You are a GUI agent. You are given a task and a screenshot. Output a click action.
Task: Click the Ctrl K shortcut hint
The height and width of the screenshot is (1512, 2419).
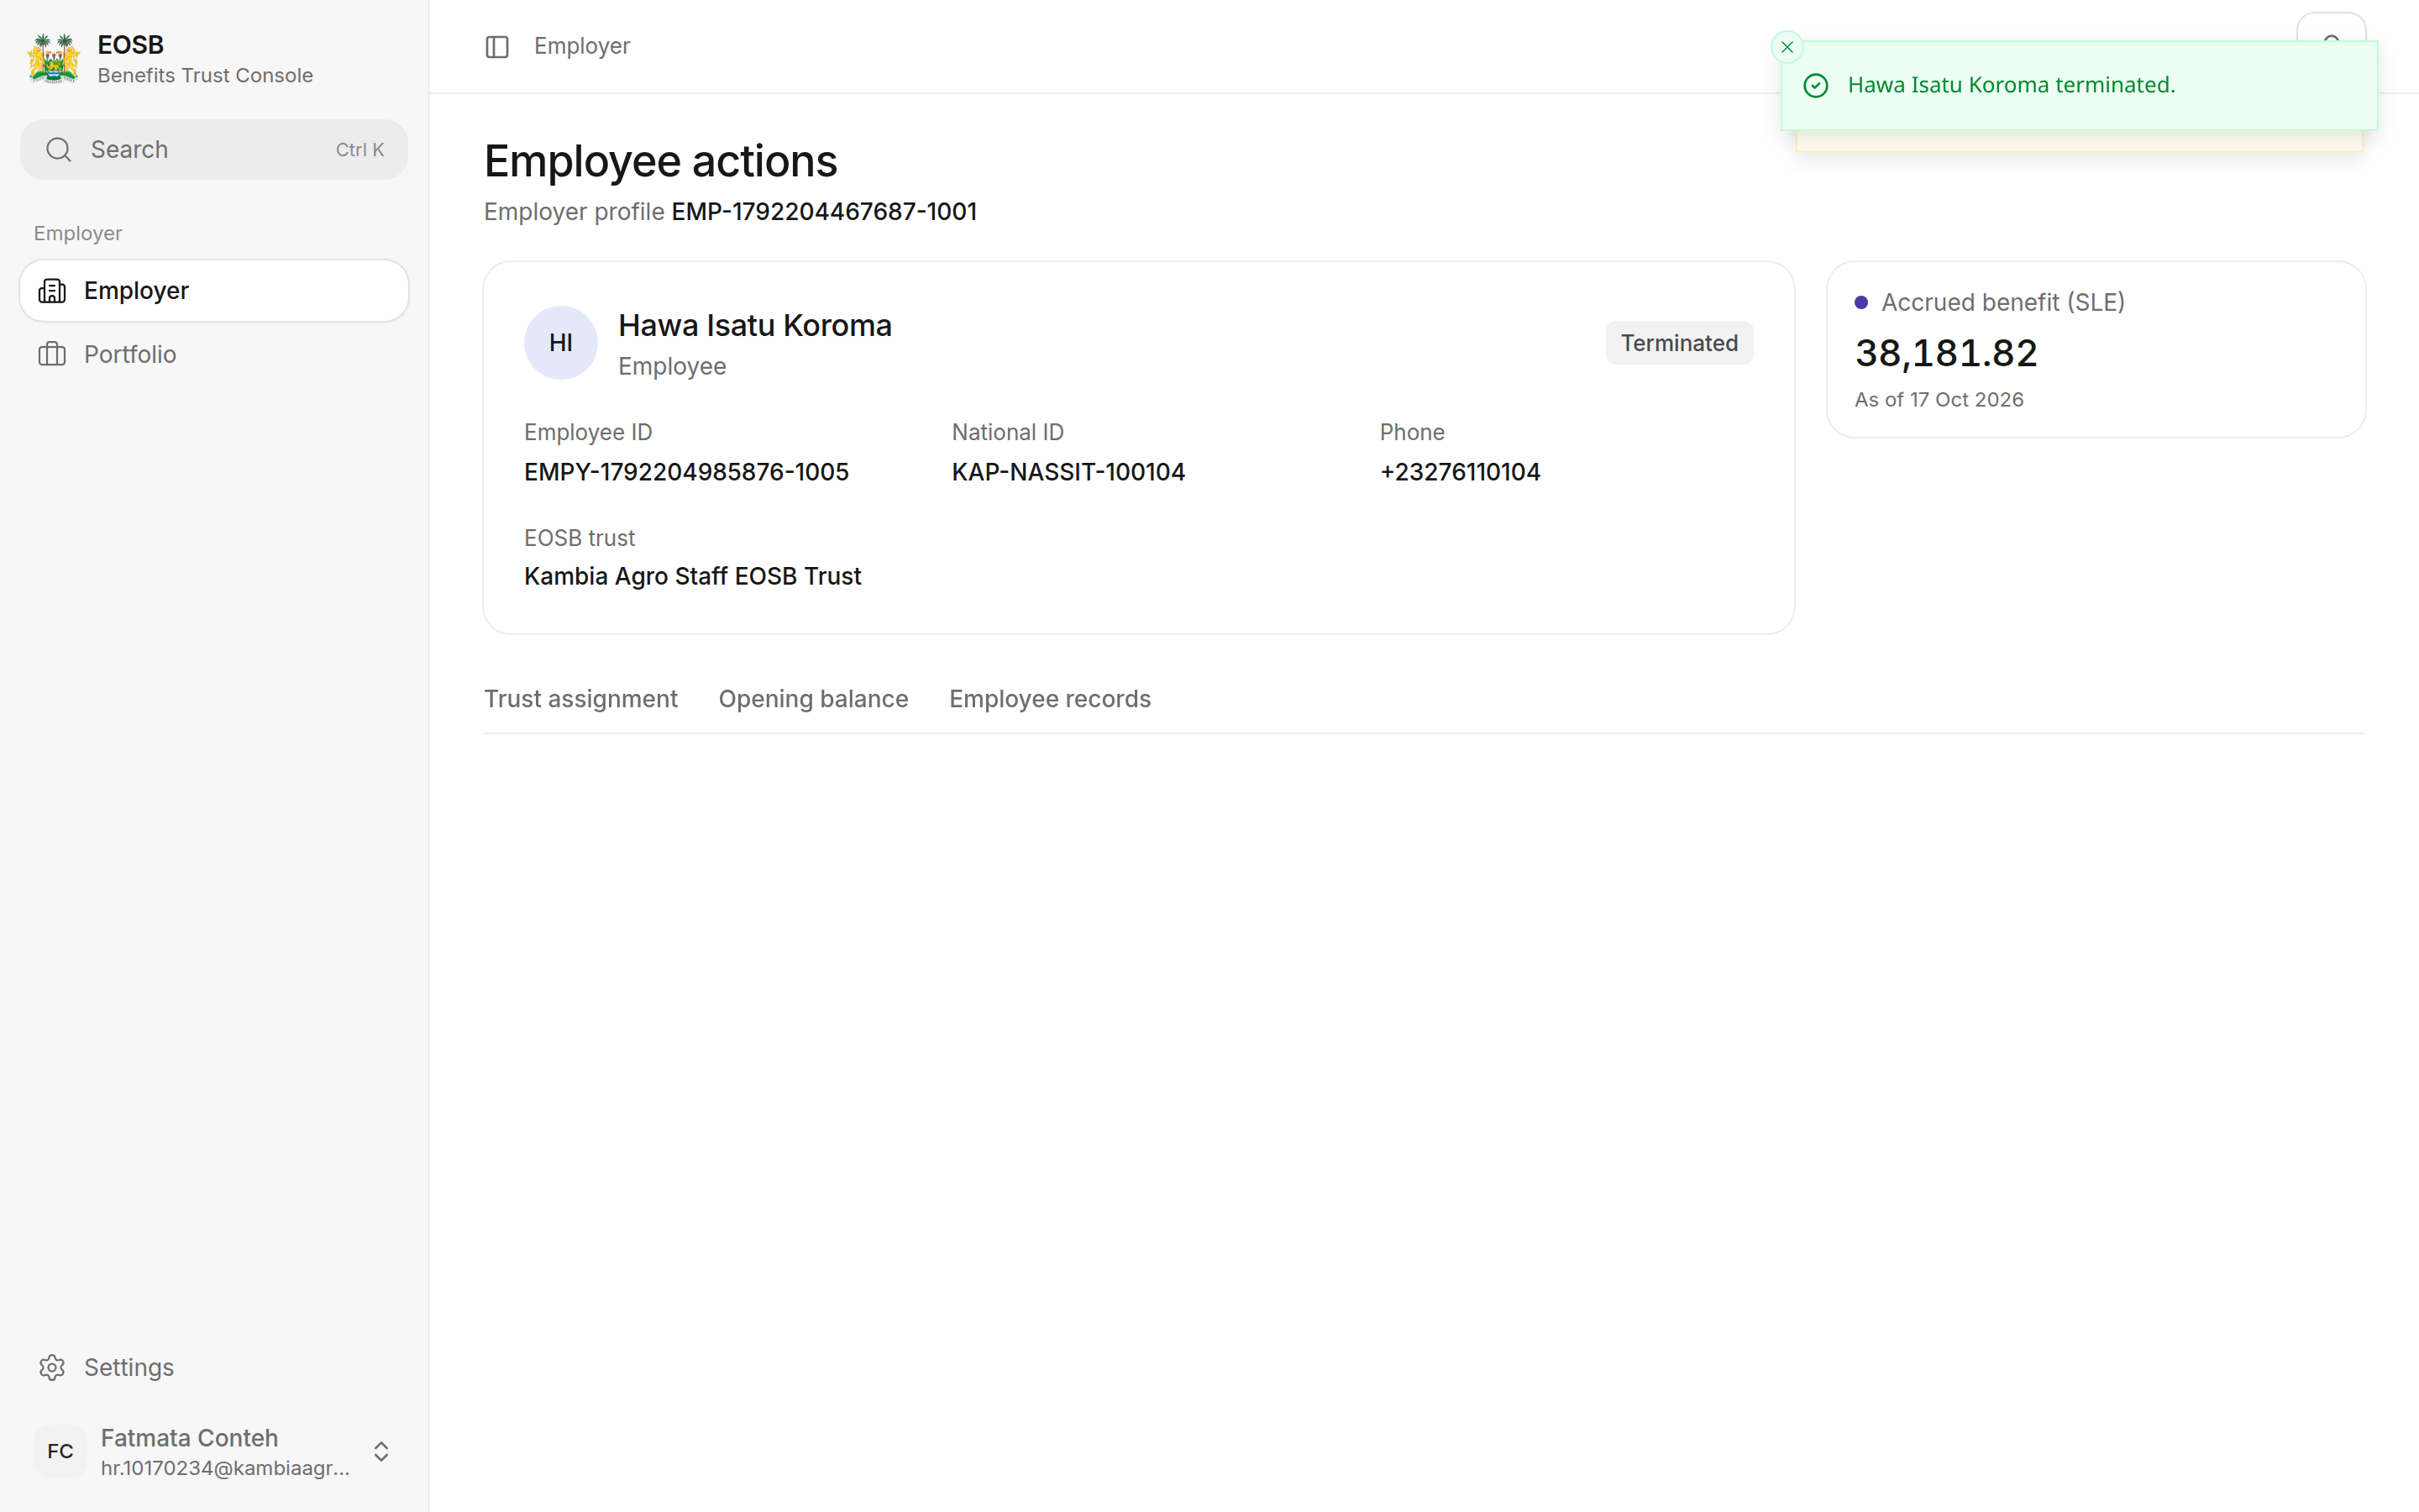[x=359, y=150]
